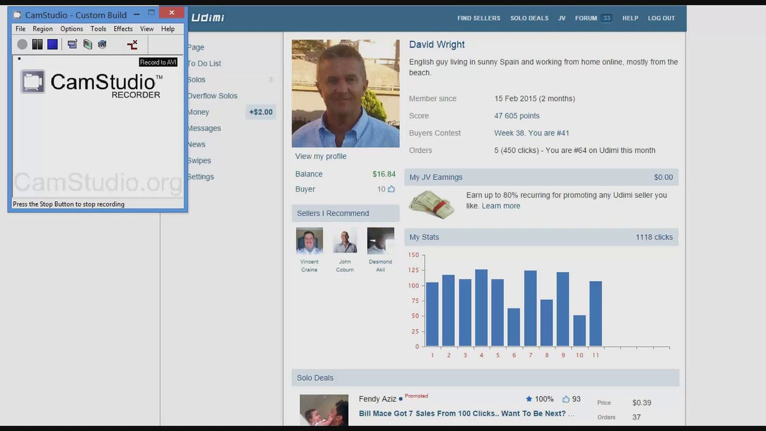Click the 1118 clicks stats total
766x431 pixels.
coord(654,238)
